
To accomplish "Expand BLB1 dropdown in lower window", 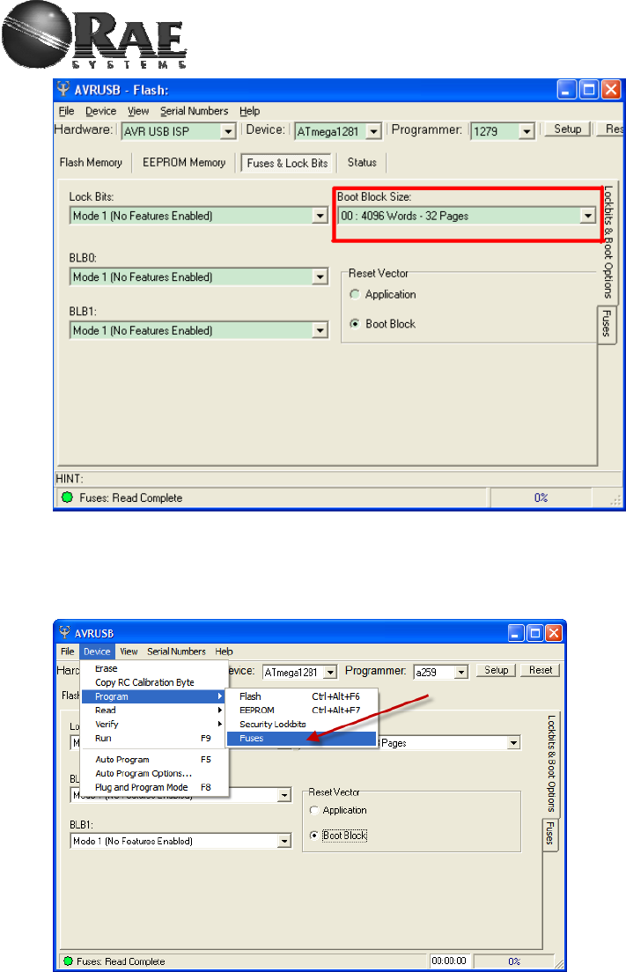I will tap(284, 841).
